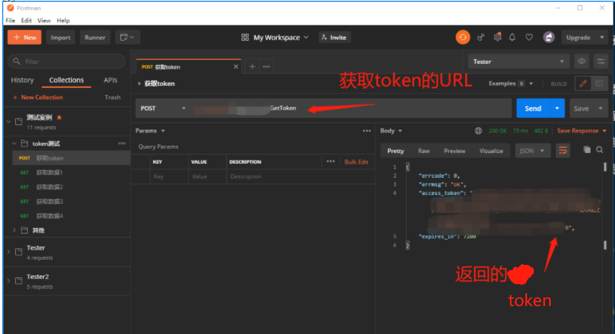
Task: Send the POST request
Action: coord(532,108)
